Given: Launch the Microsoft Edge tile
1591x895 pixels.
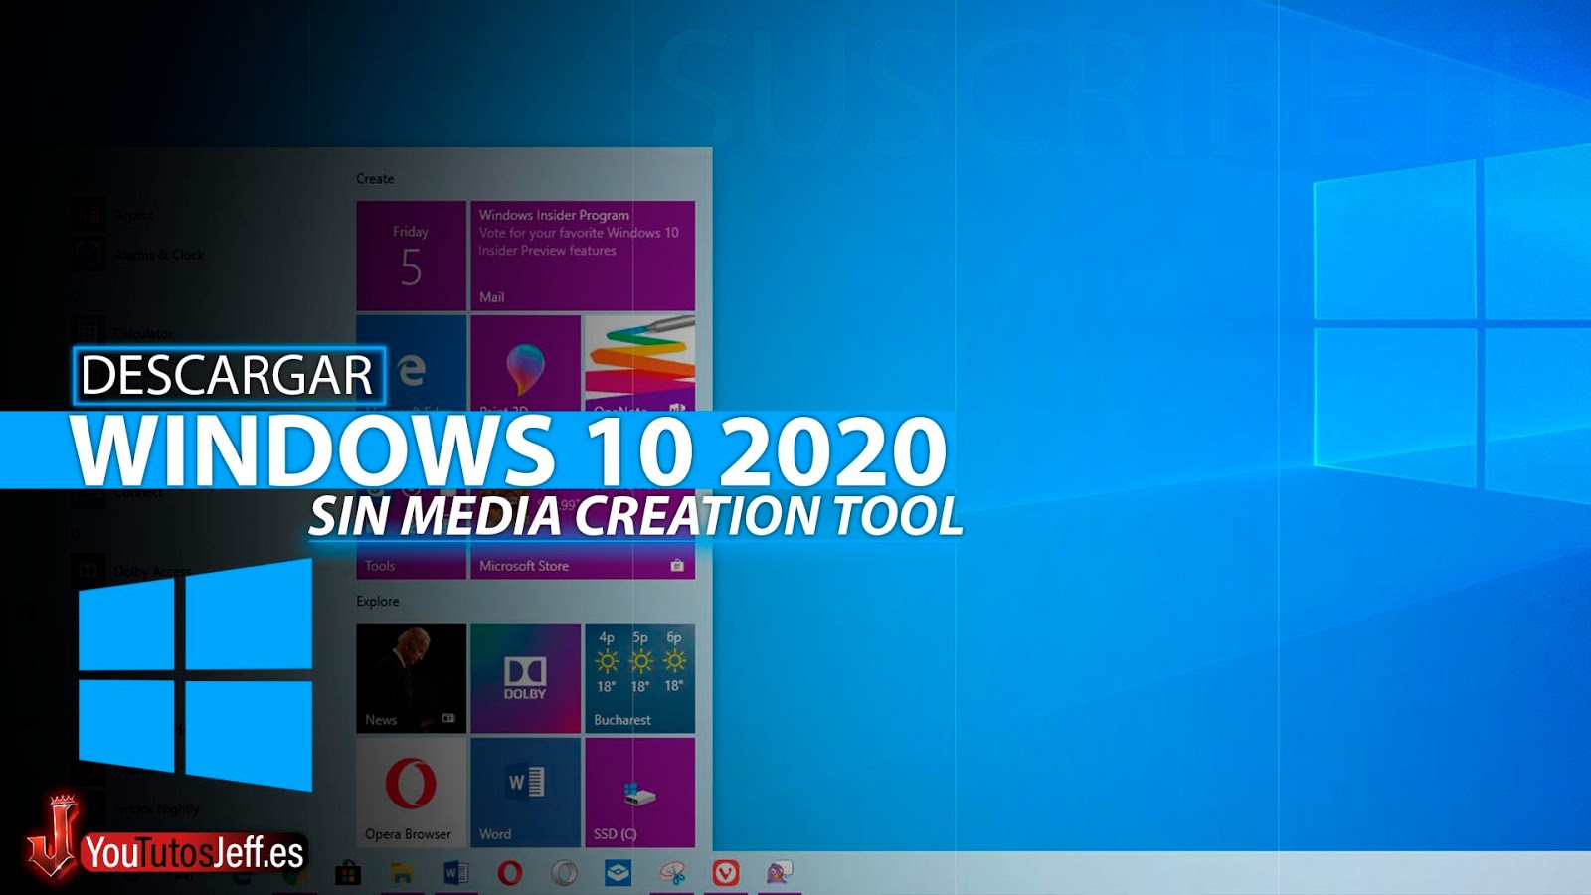Looking at the screenshot, I should (412, 364).
